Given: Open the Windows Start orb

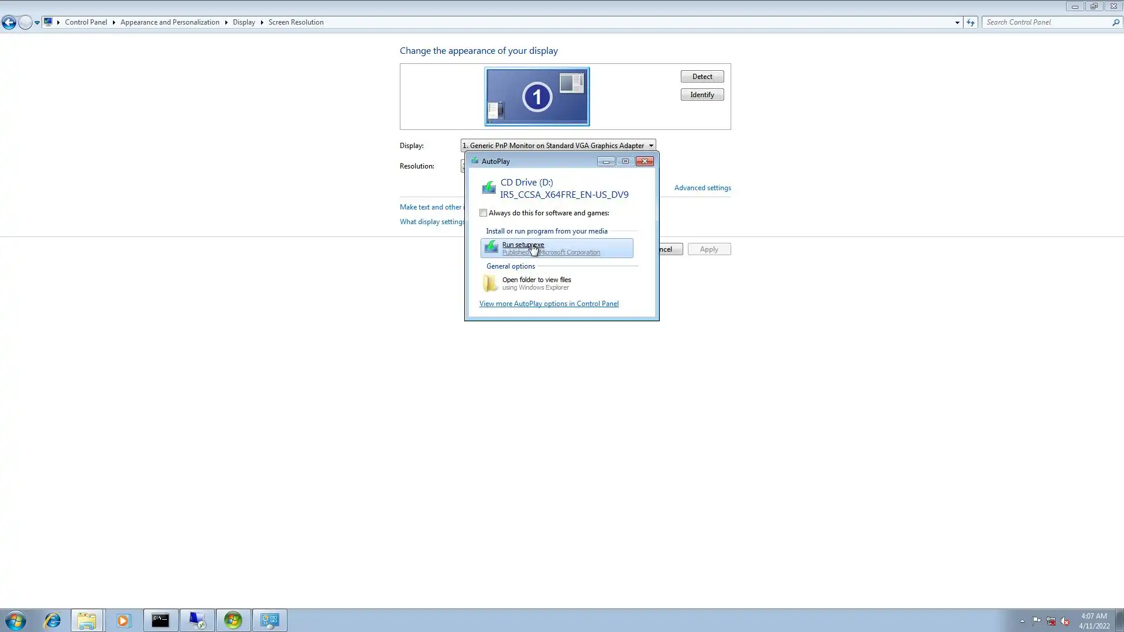Looking at the screenshot, I should coord(16,620).
